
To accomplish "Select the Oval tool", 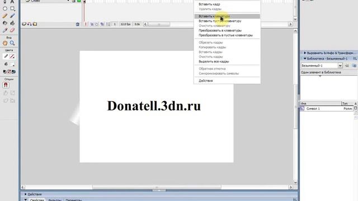I will 5,9.
